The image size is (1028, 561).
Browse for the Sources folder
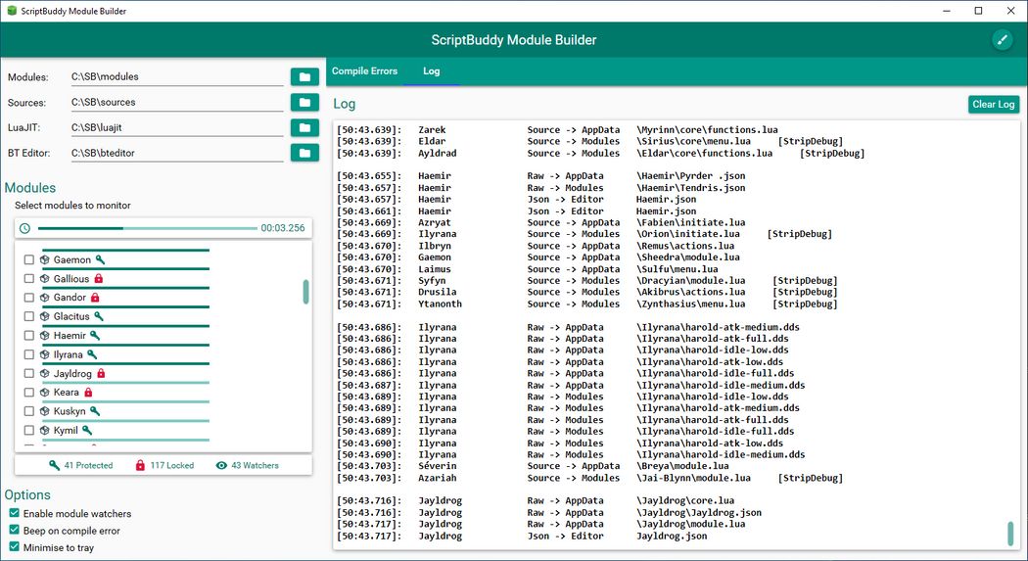coord(304,102)
